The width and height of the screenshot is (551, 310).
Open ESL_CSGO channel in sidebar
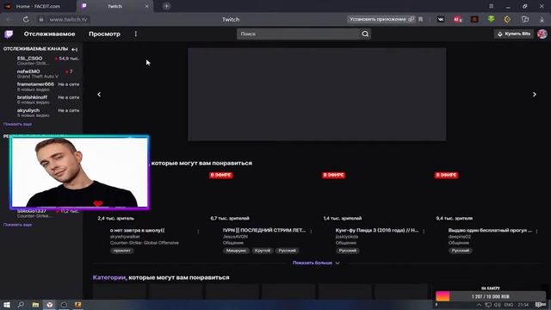point(41,60)
